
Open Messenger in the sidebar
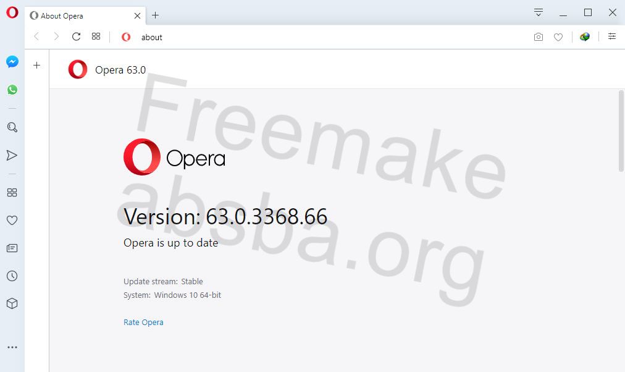(x=12, y=62)
